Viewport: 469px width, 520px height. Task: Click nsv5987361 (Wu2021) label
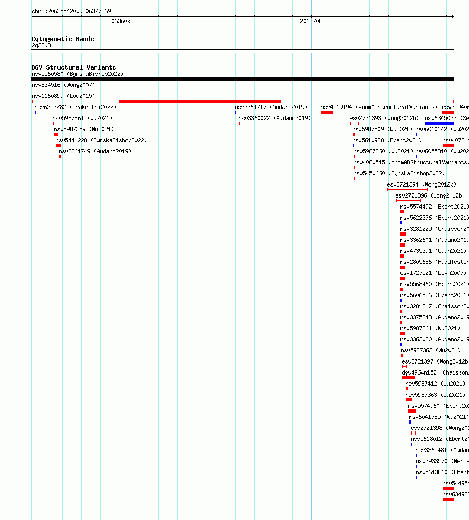(430, 328)
